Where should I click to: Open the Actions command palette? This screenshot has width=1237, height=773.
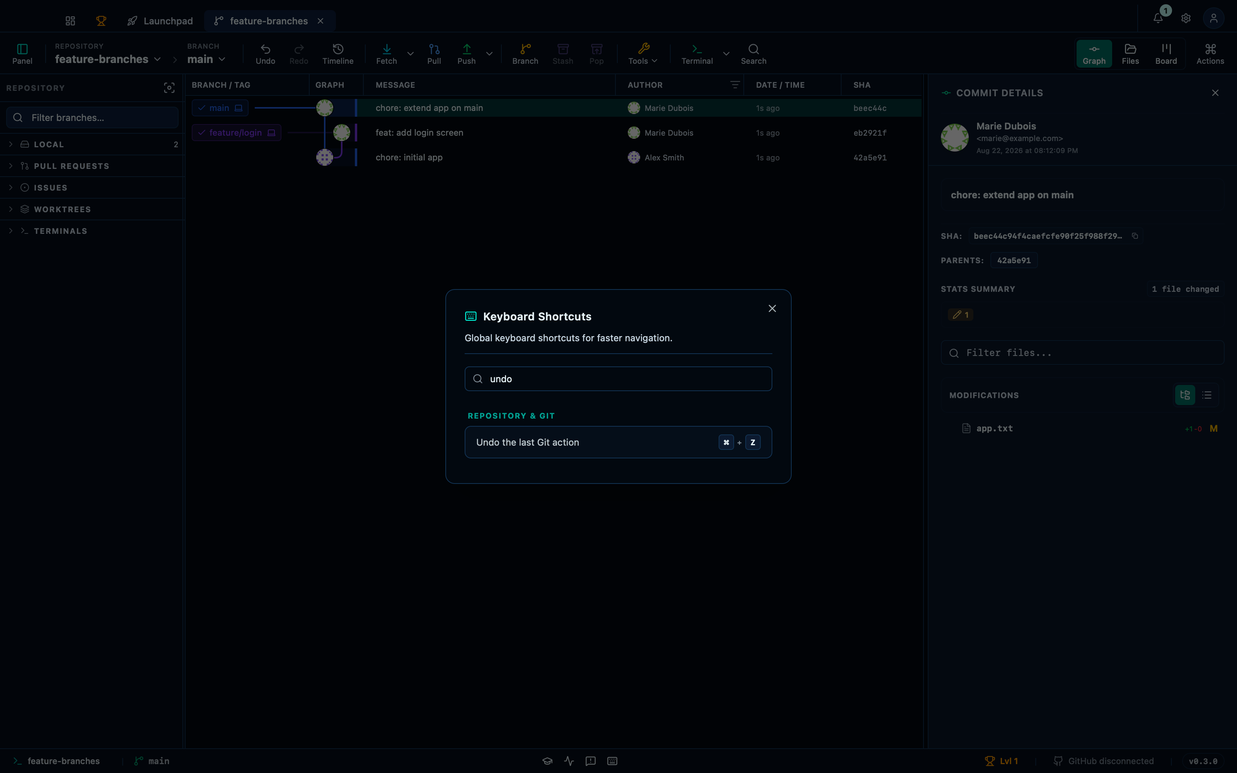(x=1210, y=54)
